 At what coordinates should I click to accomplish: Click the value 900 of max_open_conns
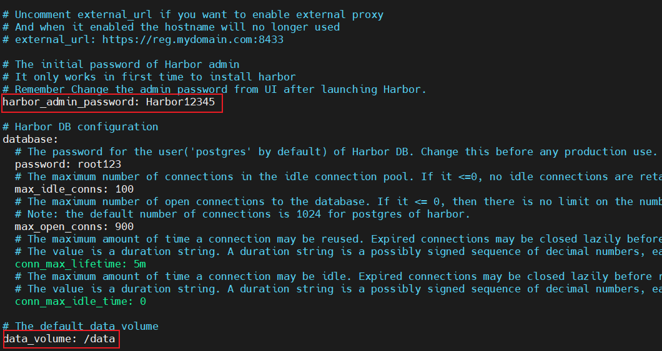pyautogui.click(x=124, y=226)
